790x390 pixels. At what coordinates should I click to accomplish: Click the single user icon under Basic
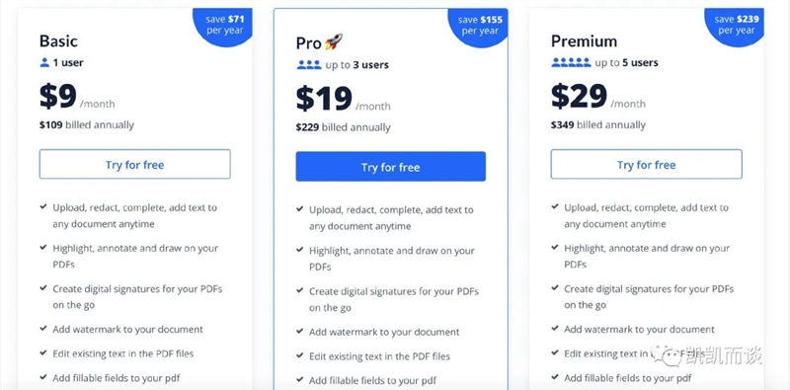[x=44, y=63]
